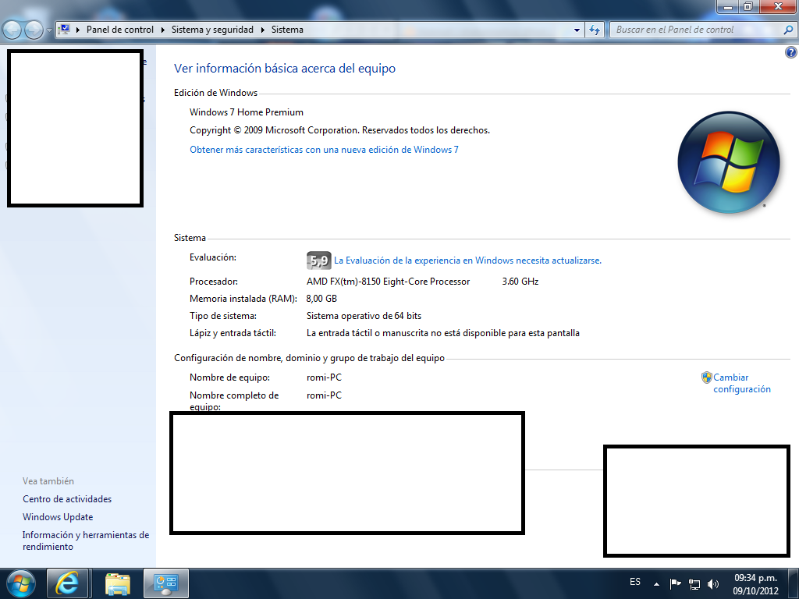The image size is (799, 599).
Task: Open Obtener más características con una nueva edición link
Action: tap(324, 150)
